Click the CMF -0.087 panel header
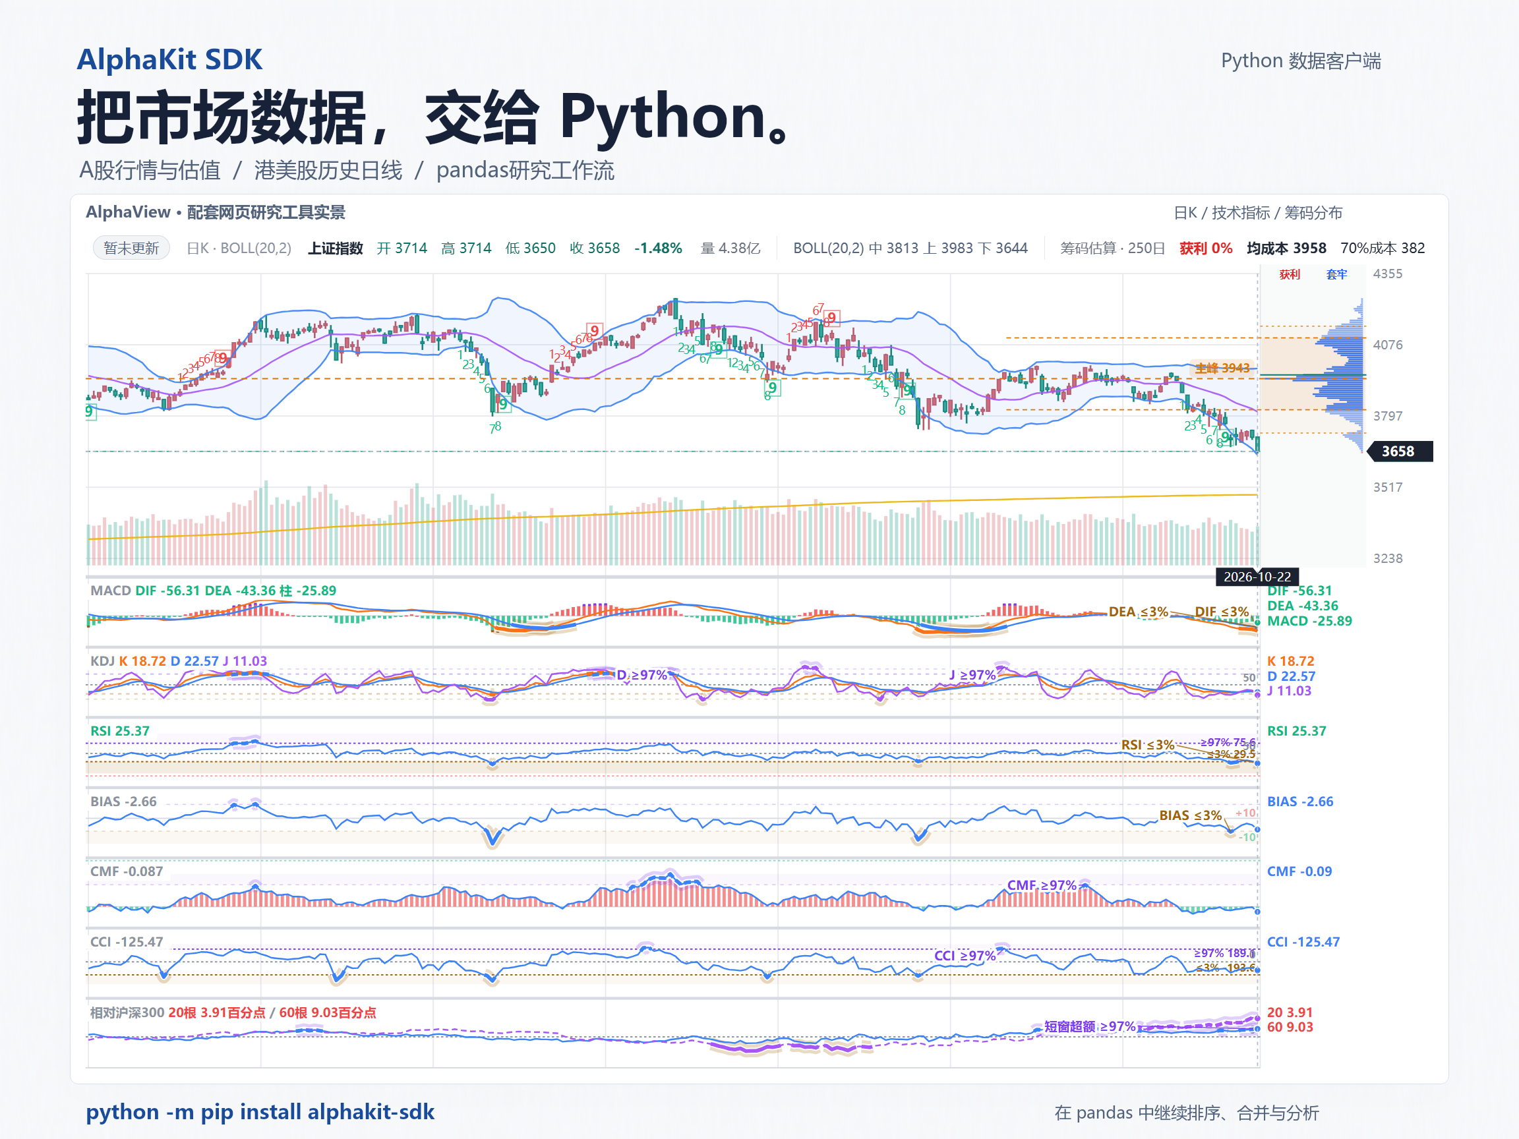This screenshot has width=1519, height=1139. point(127,871)
